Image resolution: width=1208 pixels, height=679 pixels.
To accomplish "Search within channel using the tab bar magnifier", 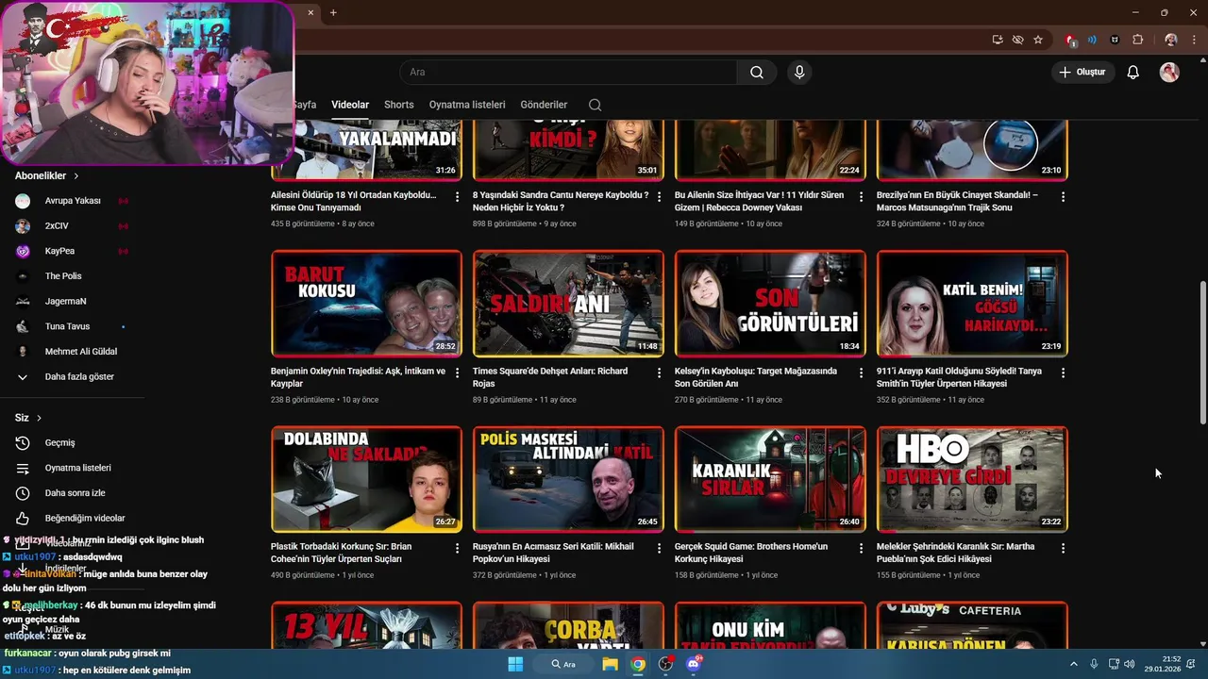I will [595, 105].
